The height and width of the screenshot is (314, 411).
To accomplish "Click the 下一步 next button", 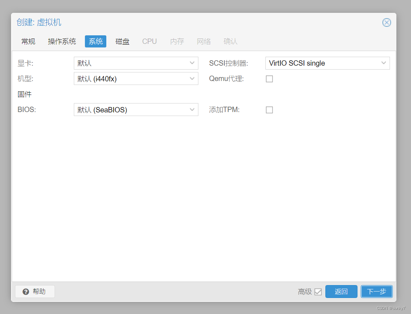I will 376,292.
